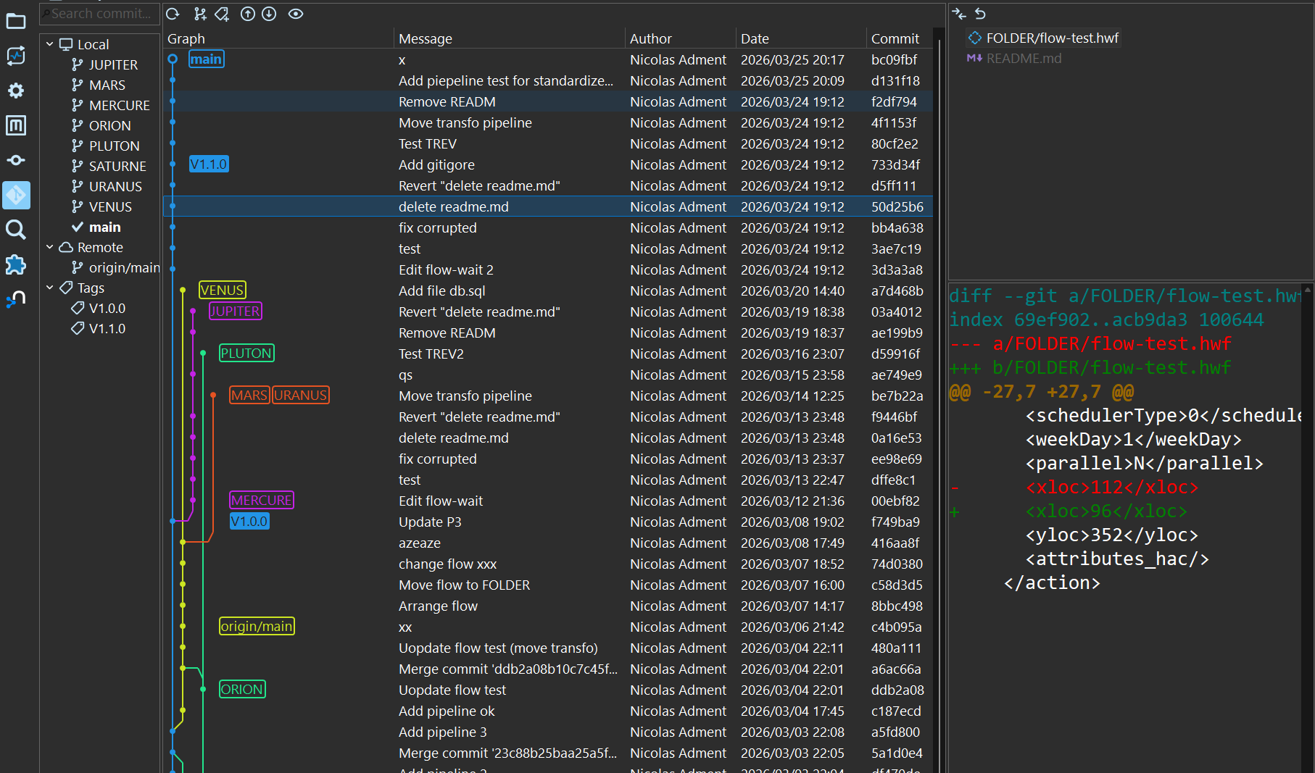Select the 'Remove READM' commit f2df794
This screenshot has height=773, width=1315.
548,101
